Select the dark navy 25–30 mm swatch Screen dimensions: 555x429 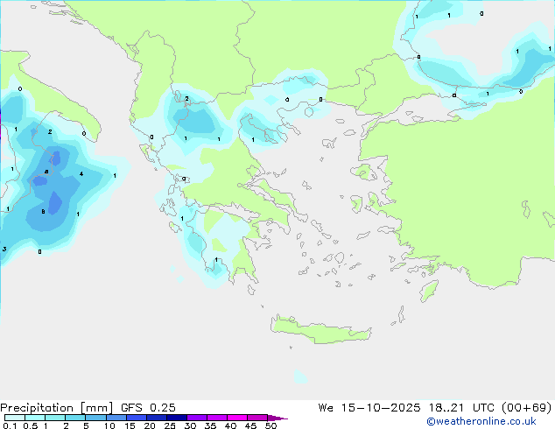point(177,418)
